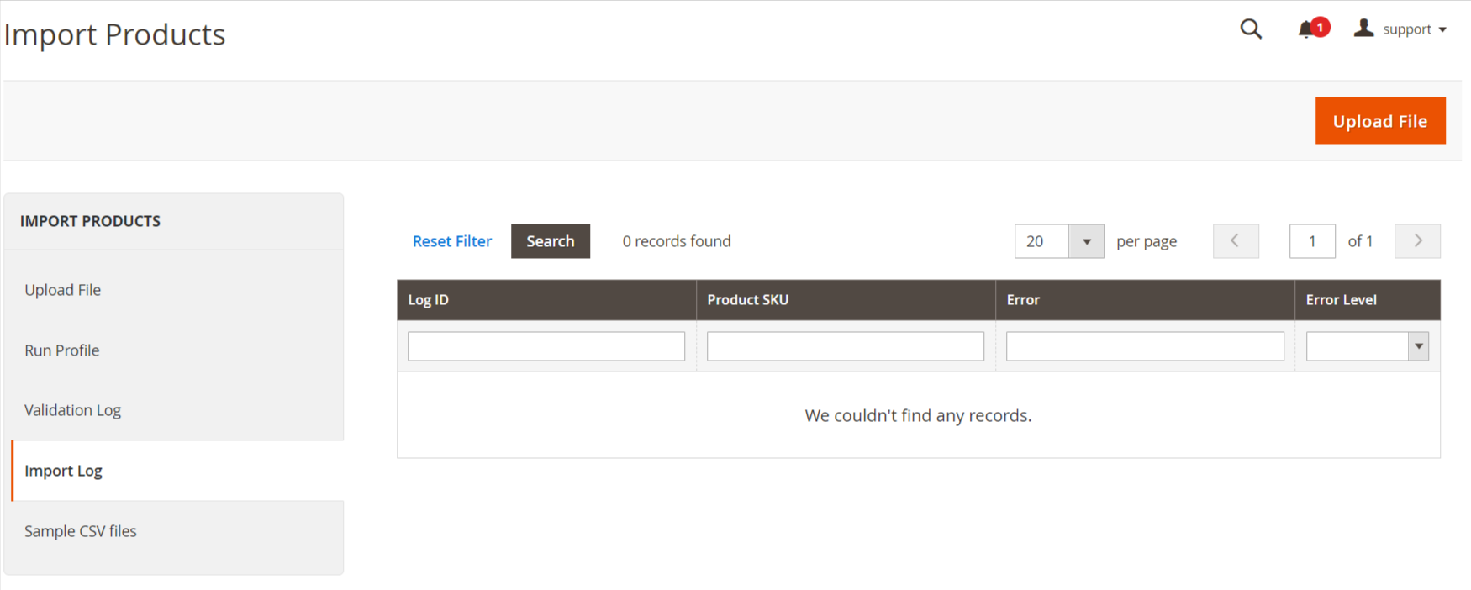Screen dimensions: 1471x590
Task: Focus the Product SKU filter field
Action: (846, 346)
